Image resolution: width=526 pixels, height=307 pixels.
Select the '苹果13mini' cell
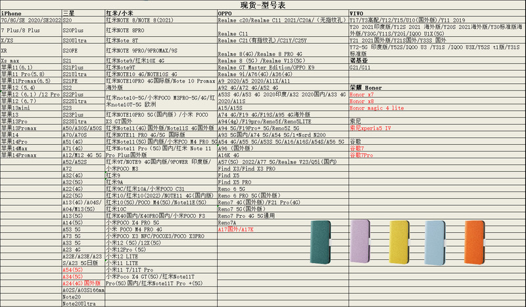(31, 108)
